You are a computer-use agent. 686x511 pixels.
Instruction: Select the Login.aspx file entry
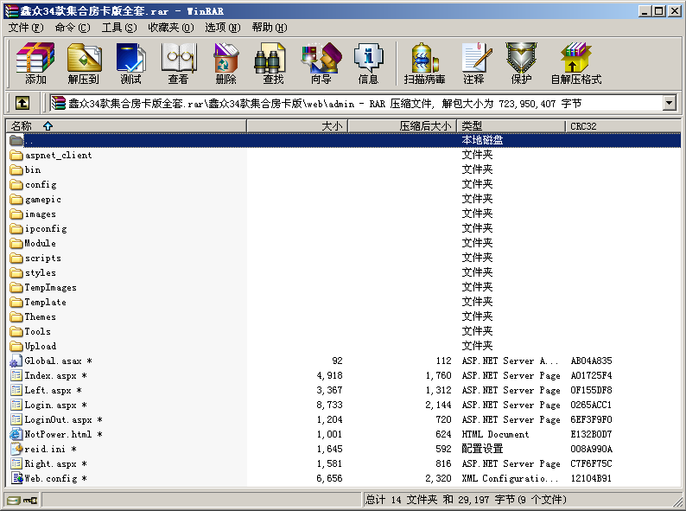(50, 405)
